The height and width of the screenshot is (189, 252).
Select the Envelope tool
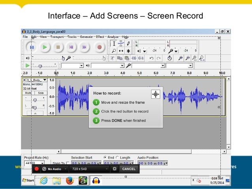click(x=121, y=43)
